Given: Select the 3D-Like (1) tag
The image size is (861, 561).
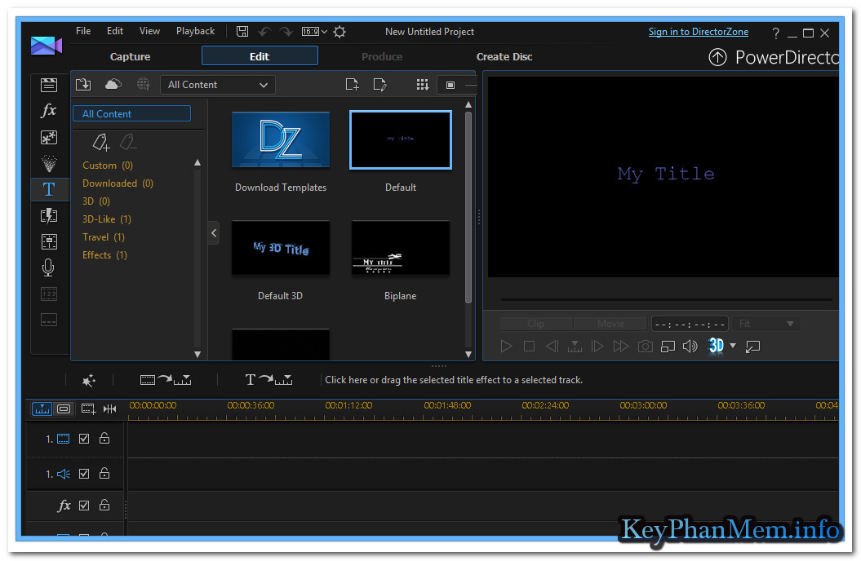Looking at the screenshot, I should [x=107, y=219].
